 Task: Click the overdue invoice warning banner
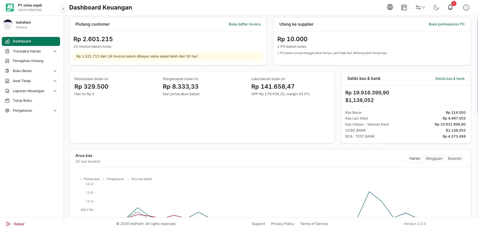[168, 56]
